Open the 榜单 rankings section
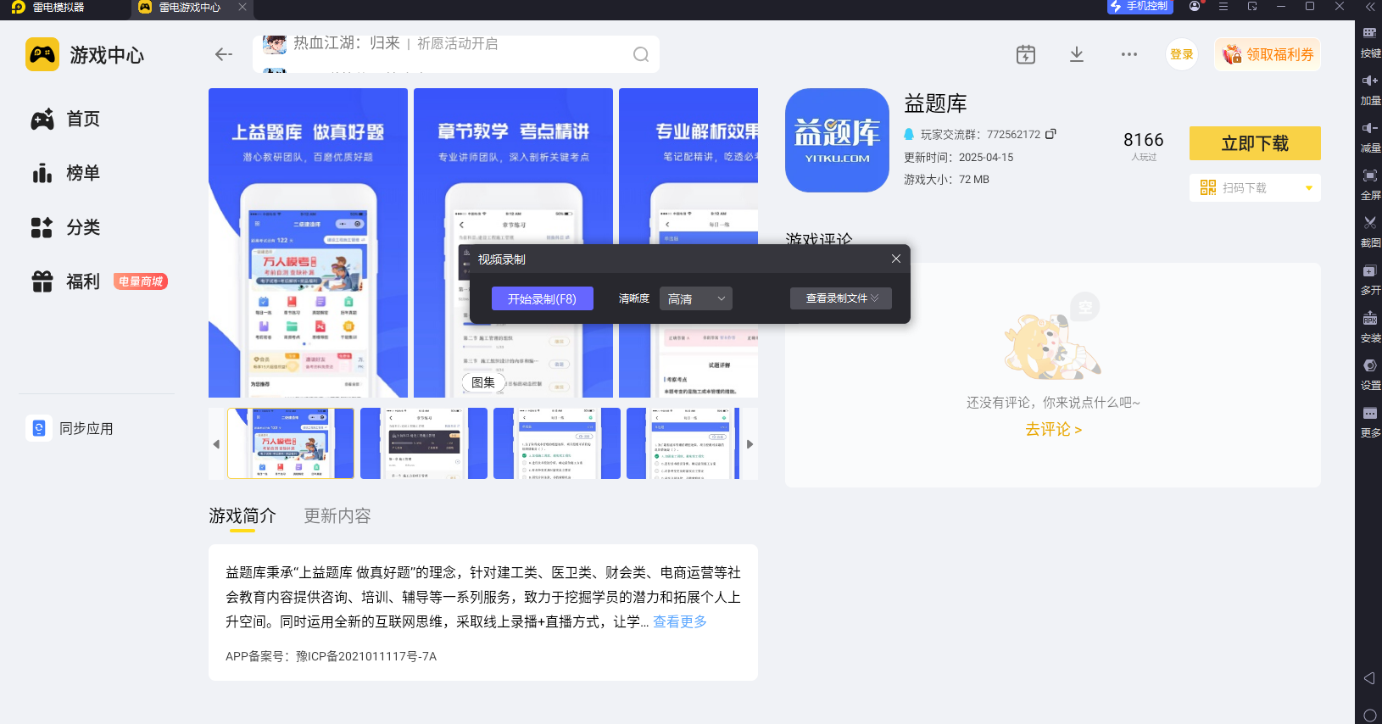1382x724 pixels. 66,173
